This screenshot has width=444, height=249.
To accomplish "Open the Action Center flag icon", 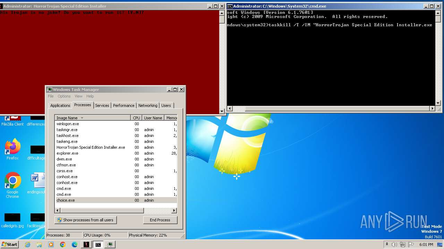I will click(x=411, y=245).
